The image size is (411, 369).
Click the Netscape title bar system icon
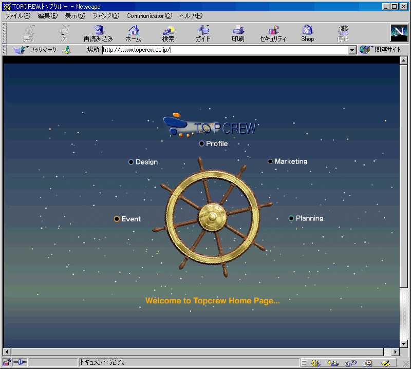coord(7,7)
